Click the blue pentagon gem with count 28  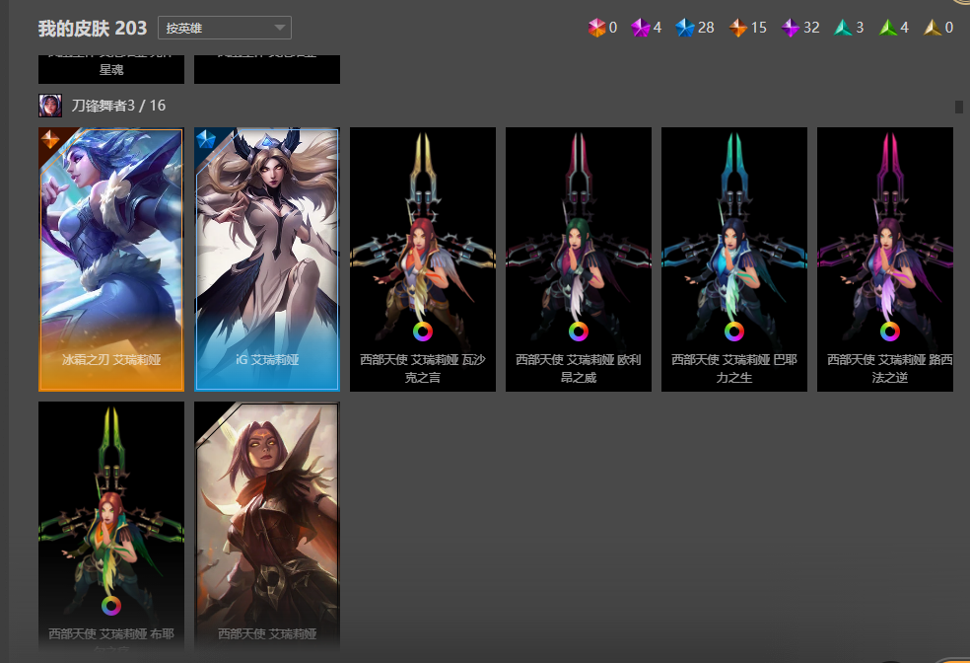[x=685, y=28]
